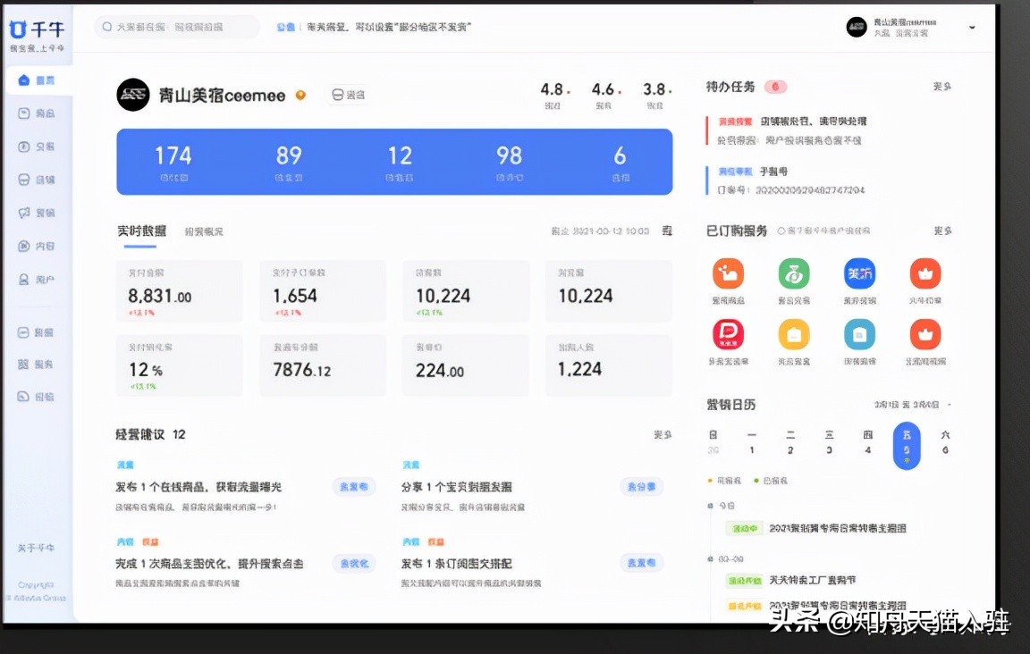The image size is (1030, 654).
Task: Click the blue button beside 发布 1 个在线商品
Action: (x=353, y=487)
